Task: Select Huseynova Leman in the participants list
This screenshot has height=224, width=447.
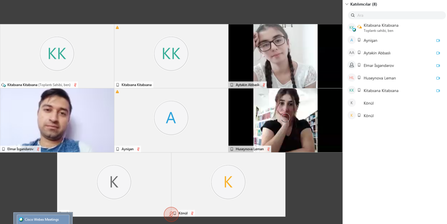Action: (x=379, y=78)
